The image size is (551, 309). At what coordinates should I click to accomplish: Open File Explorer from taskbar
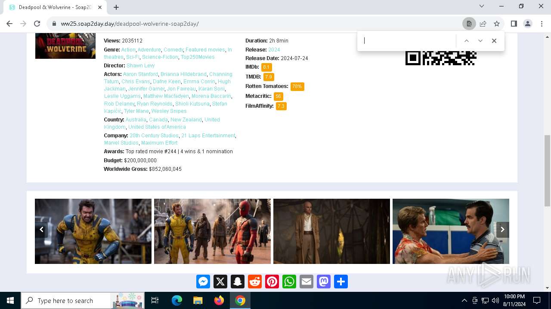198,300
